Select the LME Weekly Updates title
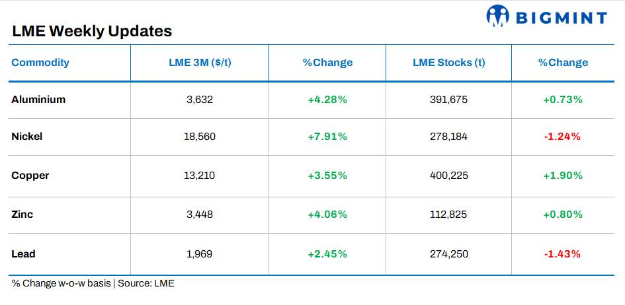Screen dimensions: 625x305 click(x=92, y=31)
